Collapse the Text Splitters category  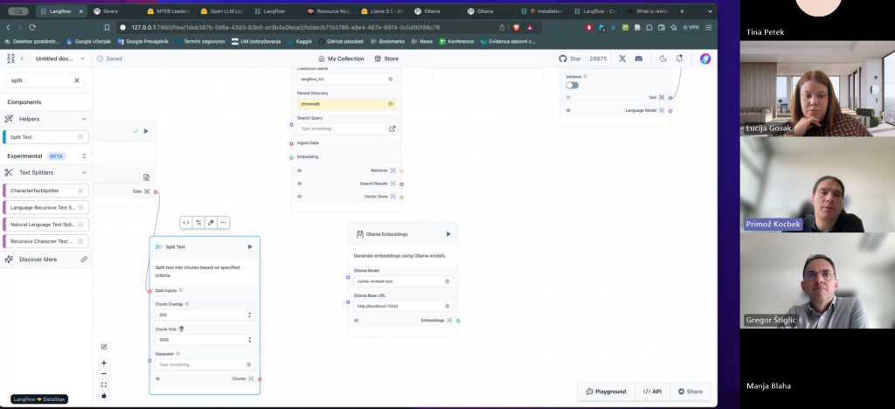click(x=84, y=172)
